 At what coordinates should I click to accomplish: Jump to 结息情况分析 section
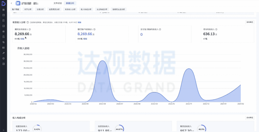click(x=54, y=9)
